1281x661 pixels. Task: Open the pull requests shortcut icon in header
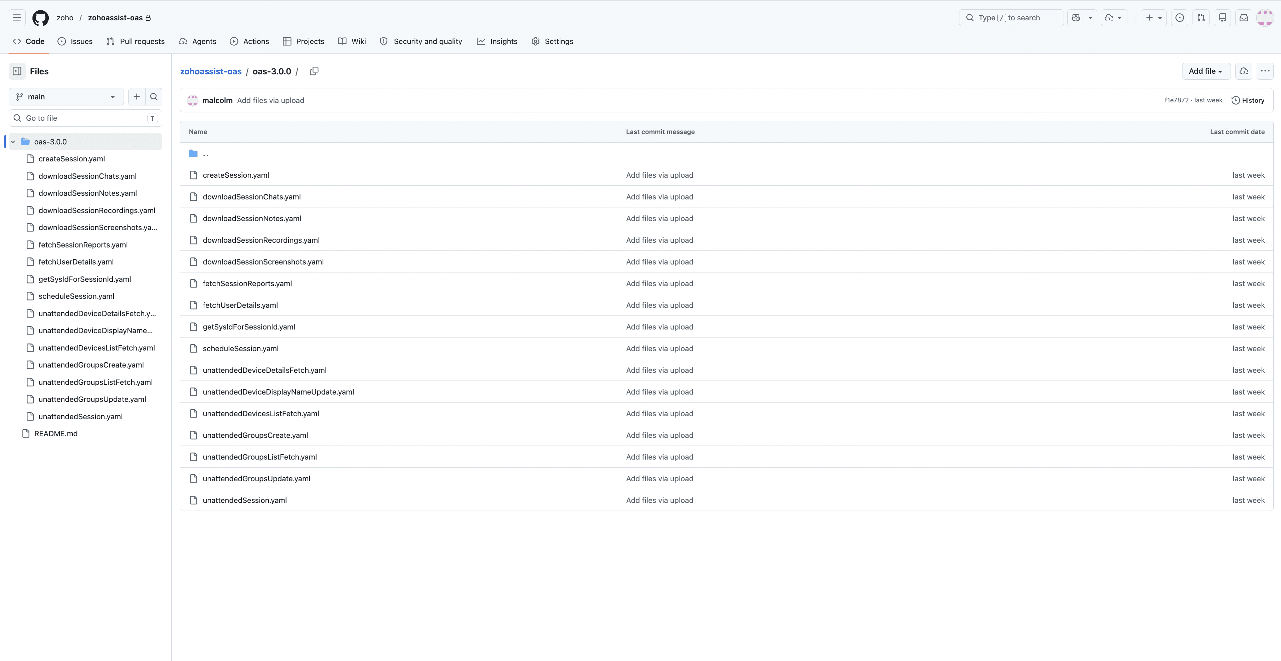tap(1201, 18)
